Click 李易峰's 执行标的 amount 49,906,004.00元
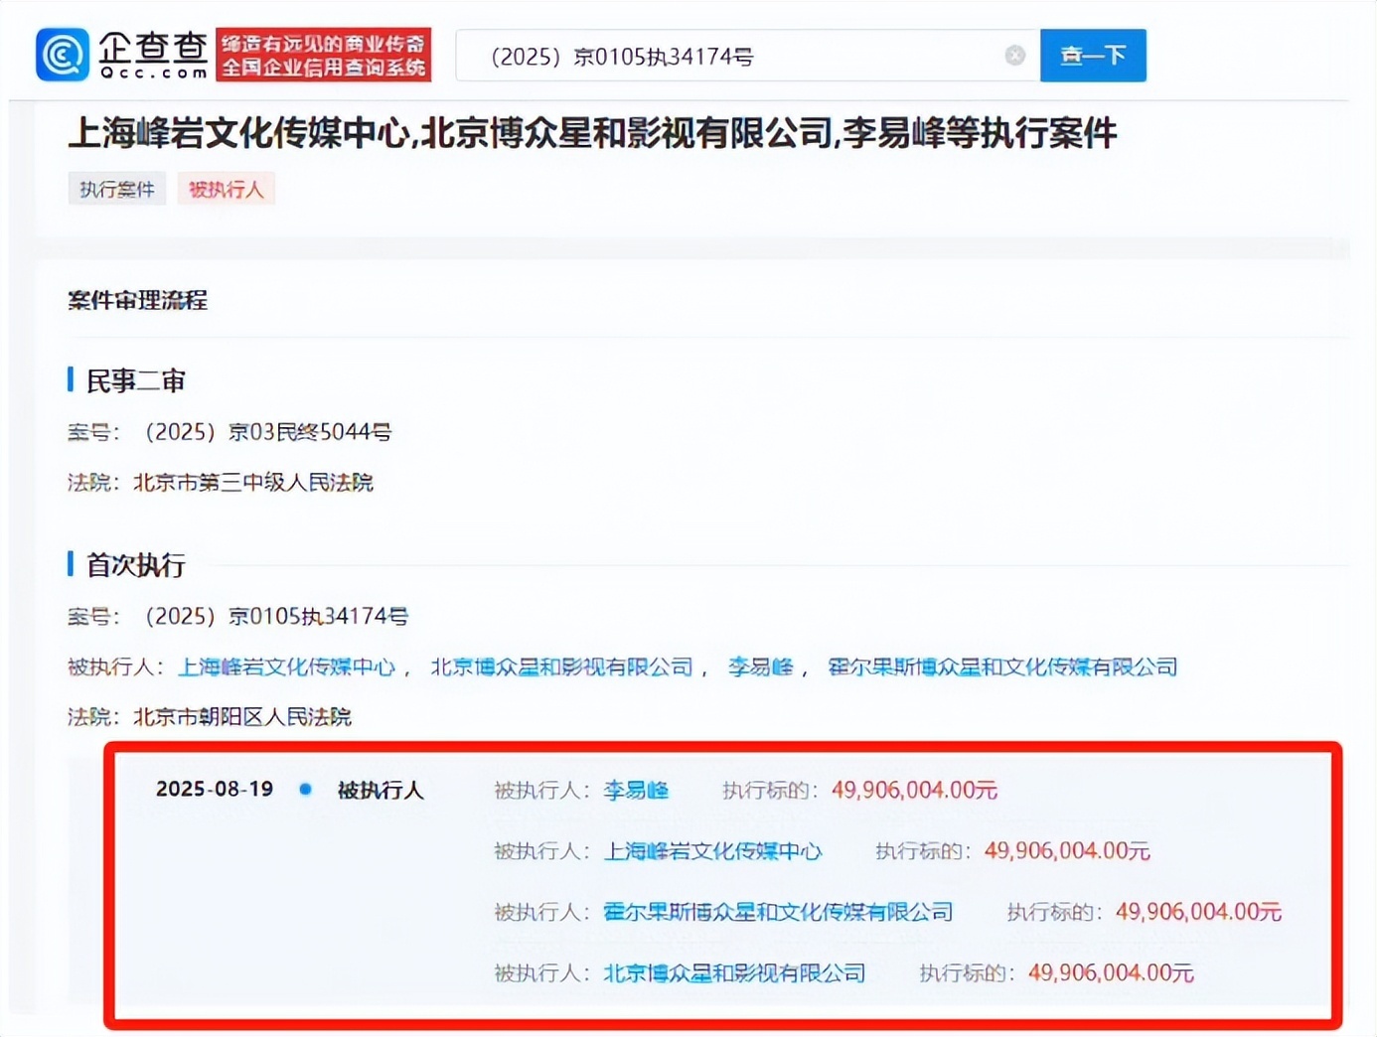This screenshot has width=1377, height=1037. 914,790
